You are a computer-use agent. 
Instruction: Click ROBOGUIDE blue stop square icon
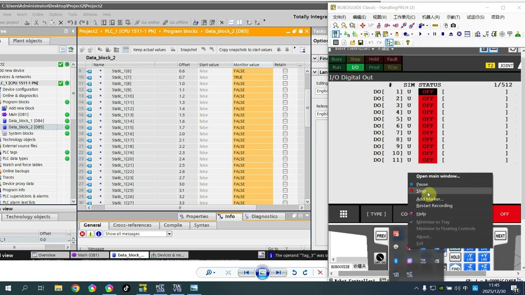(443, 34)
